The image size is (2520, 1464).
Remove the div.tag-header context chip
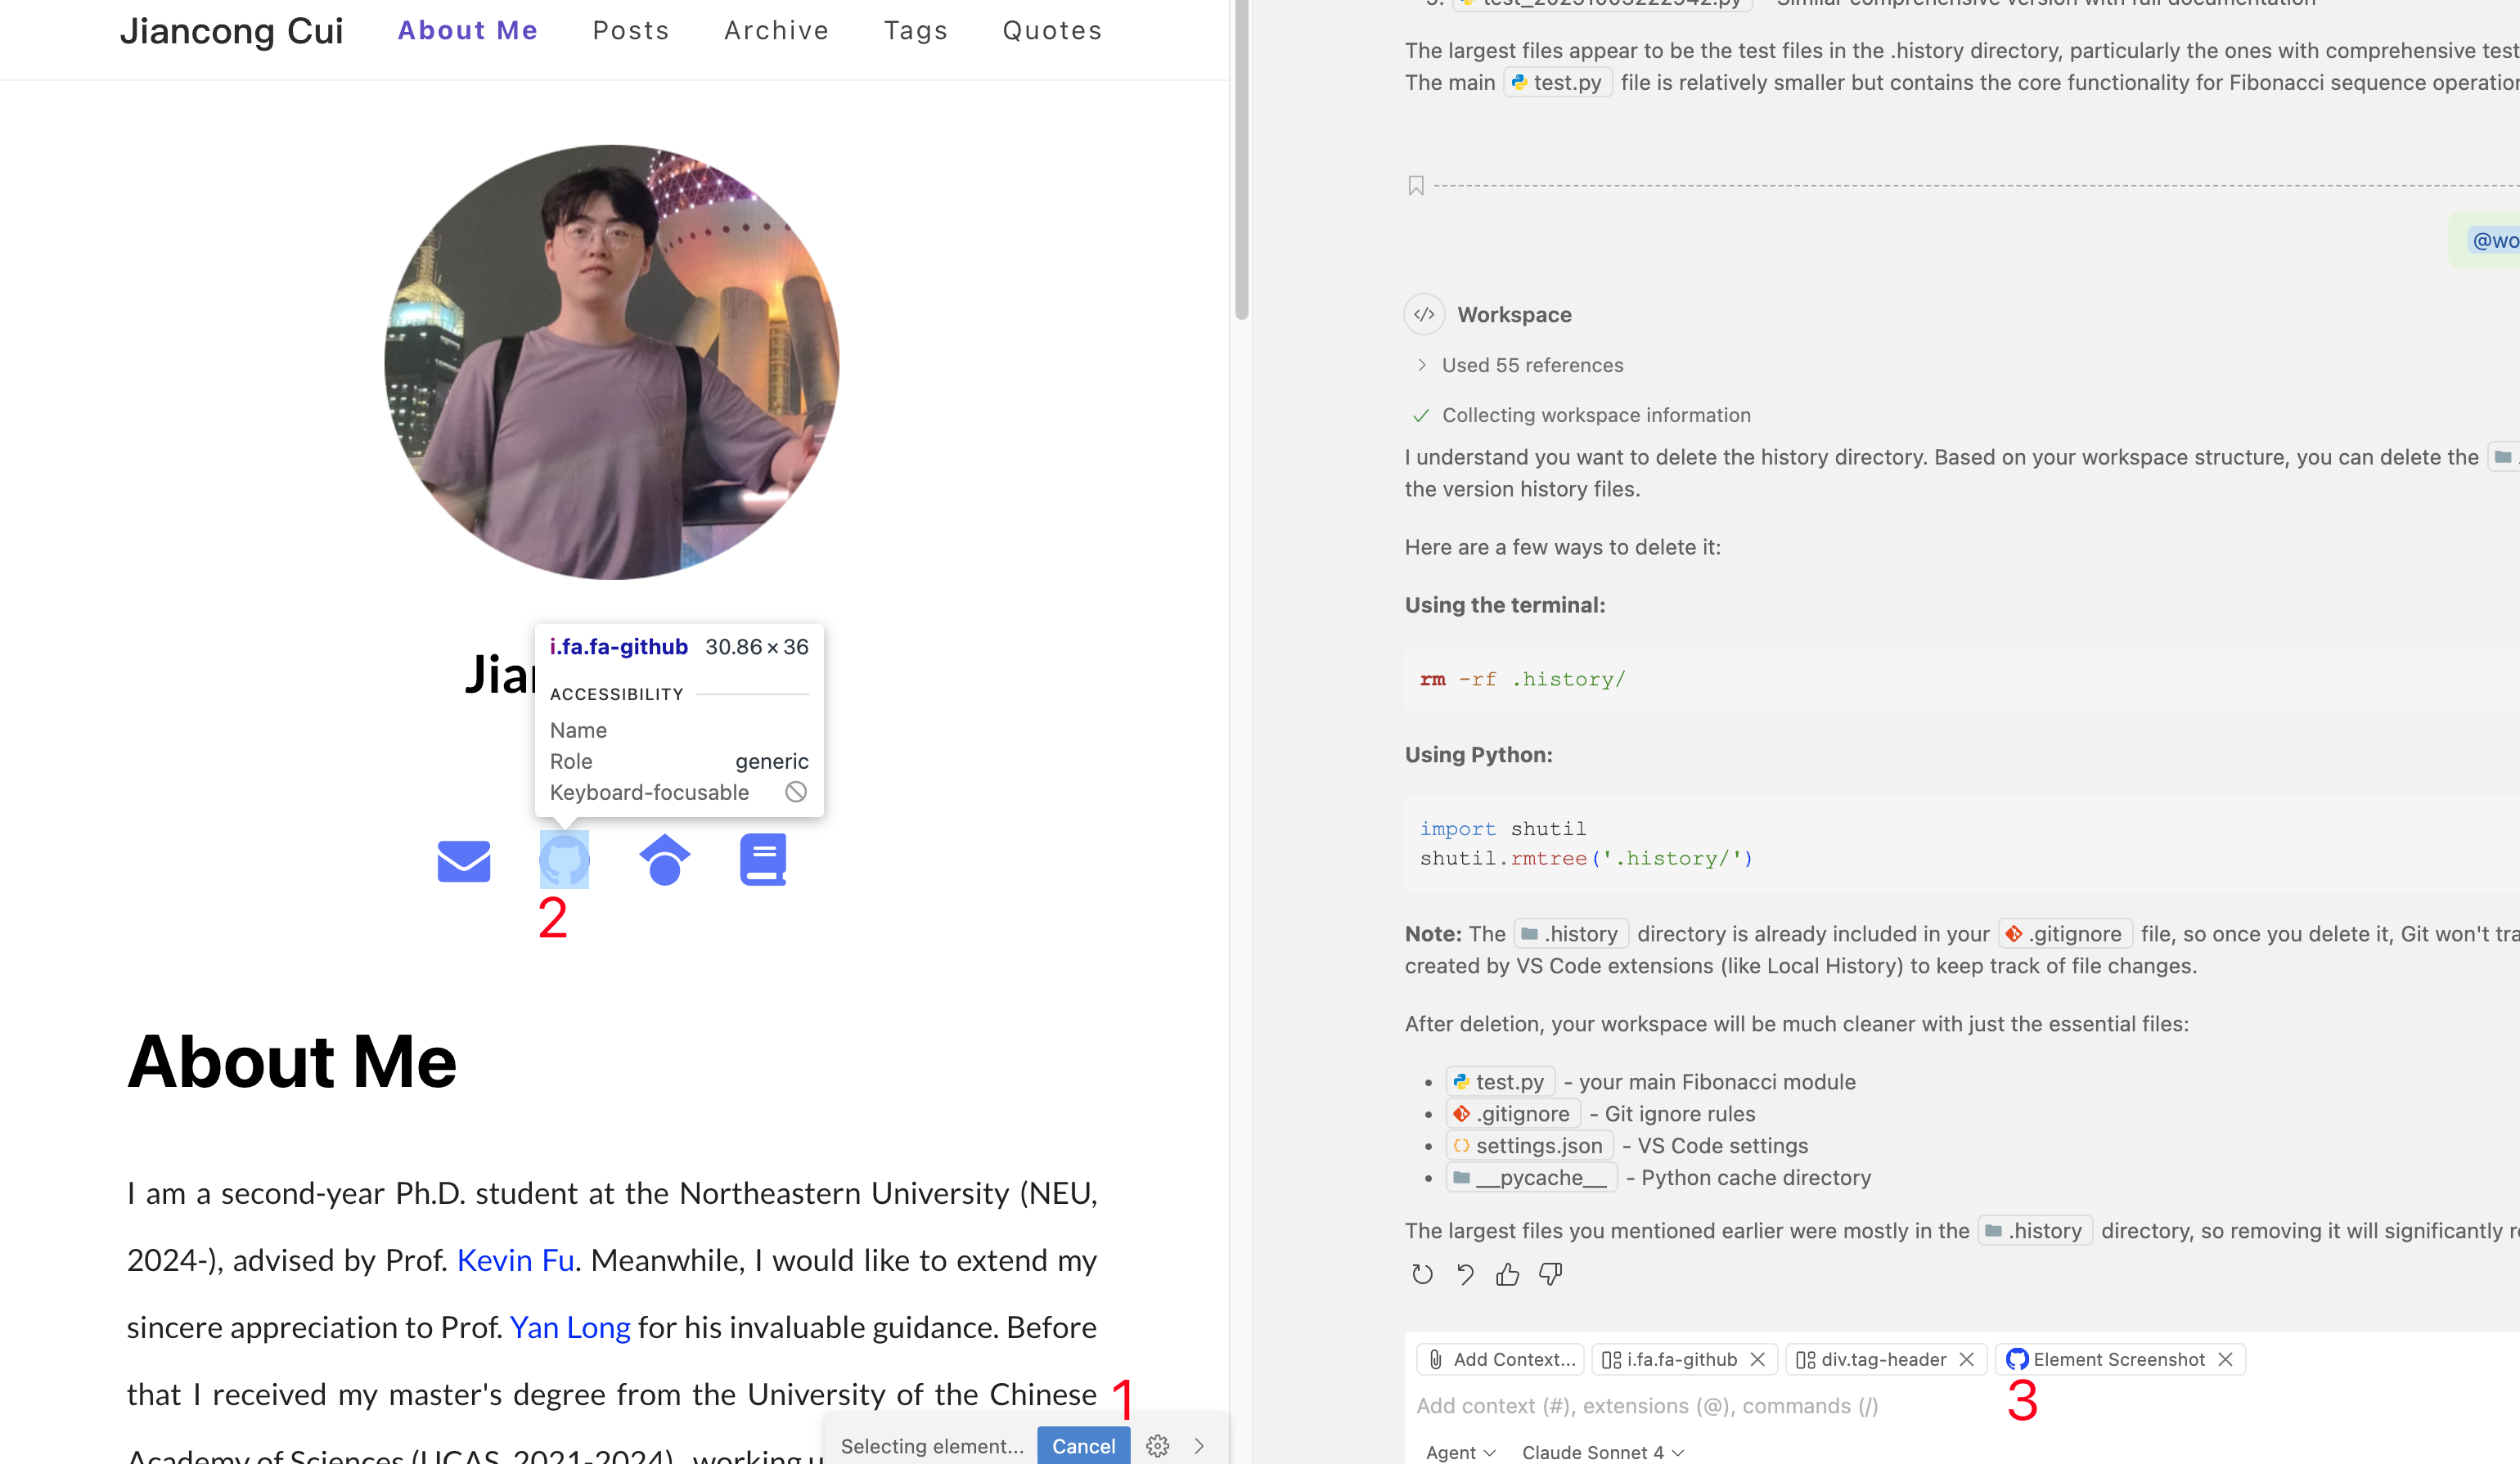point(1966,1359)
